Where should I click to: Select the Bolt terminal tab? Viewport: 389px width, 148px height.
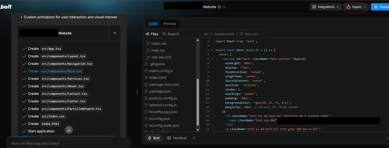(x=153, y=138)
